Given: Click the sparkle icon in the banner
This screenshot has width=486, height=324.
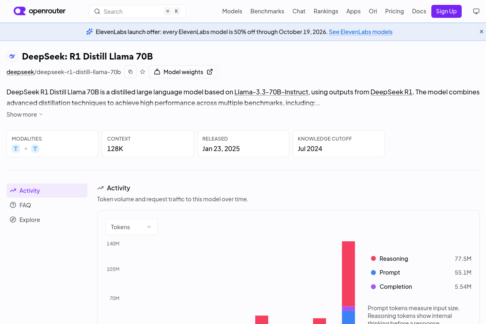Looking at the screenshot, I should pyautogui.click(x=90, y=32).
